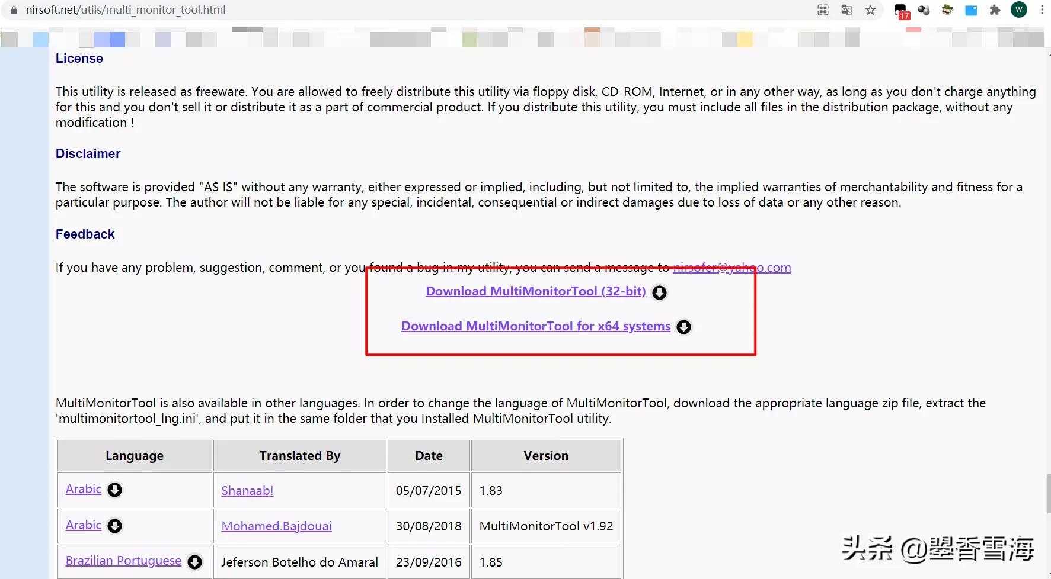Bookmark this page with the star icon
The width and height of the screenshot is (1051, 579).
point(870,9)
